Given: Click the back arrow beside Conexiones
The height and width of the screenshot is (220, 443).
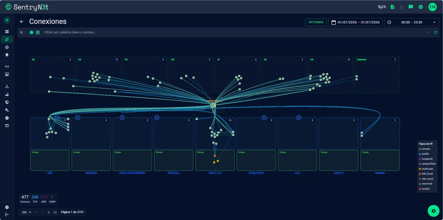Looking at the screenshot, I should (x=22, y=22).
